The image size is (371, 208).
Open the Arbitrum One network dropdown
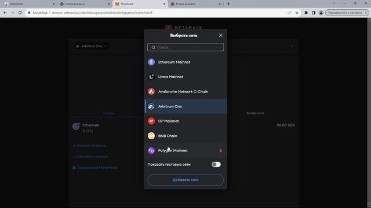(x=92, y=46)
